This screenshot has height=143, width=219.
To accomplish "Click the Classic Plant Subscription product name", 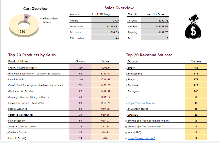I will pos(36,85).
